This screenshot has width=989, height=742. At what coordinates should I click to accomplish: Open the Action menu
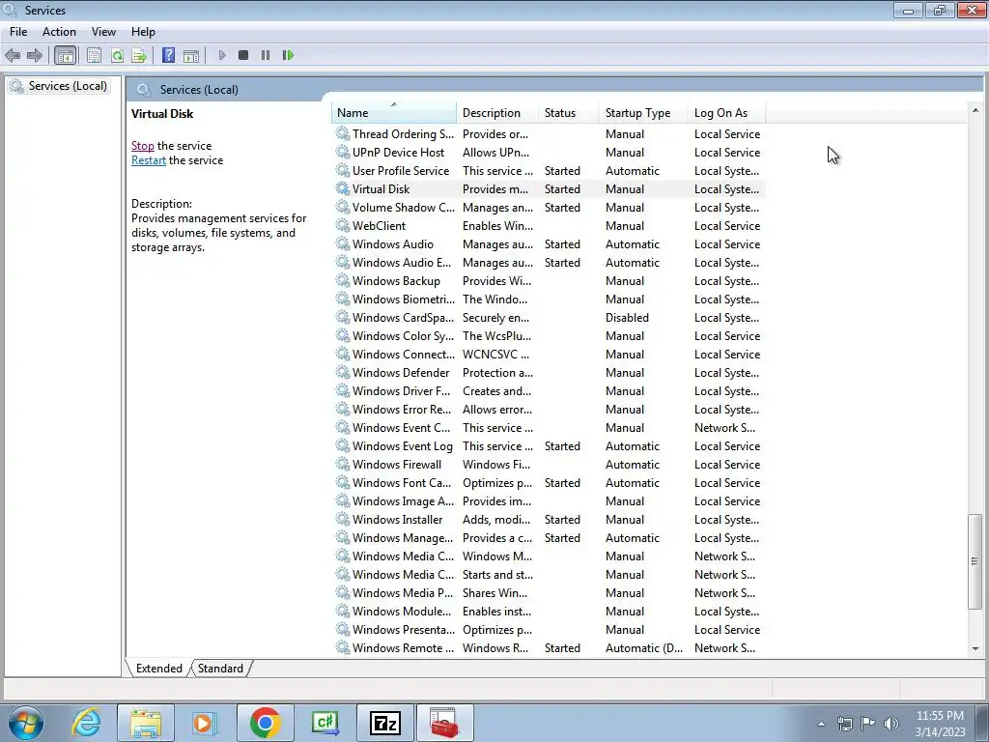point(59,32)
